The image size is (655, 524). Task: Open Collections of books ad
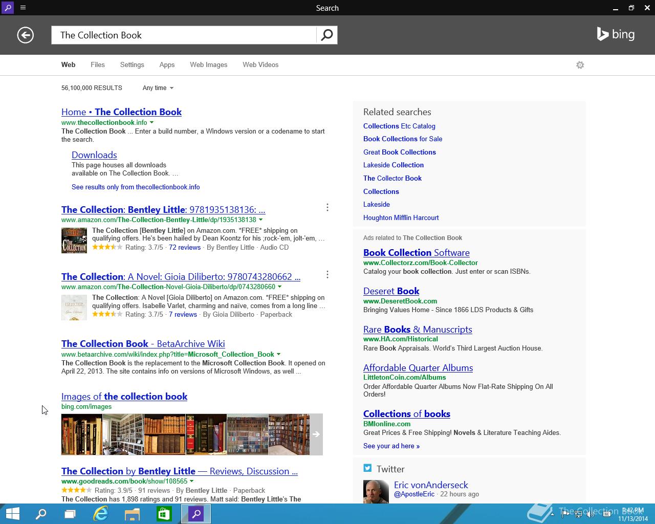[407, 414]
